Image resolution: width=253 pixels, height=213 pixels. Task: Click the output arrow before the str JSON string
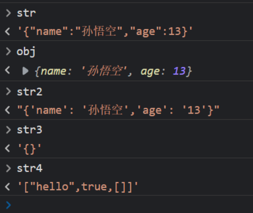(8, 32)
